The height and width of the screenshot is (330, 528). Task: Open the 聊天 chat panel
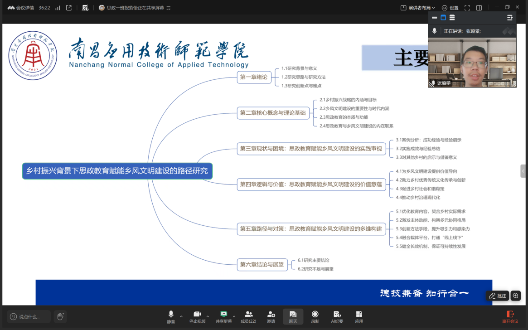coord(293,316)
